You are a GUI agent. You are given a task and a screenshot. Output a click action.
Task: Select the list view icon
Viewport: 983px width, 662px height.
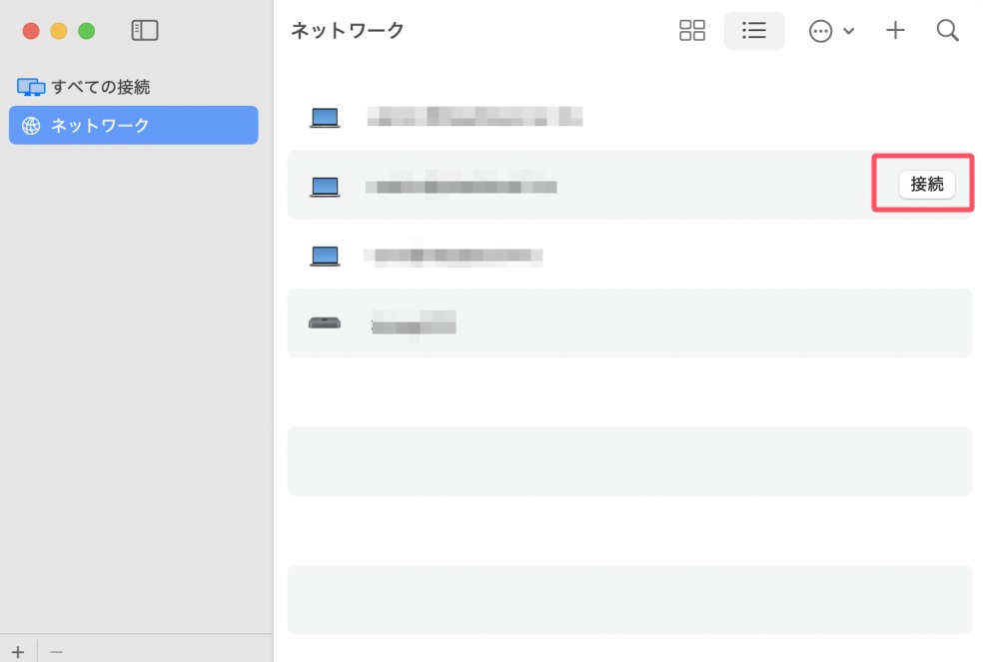[x=754, y=30]
